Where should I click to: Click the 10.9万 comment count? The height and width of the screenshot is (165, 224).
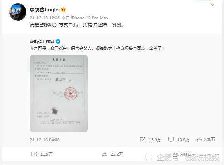coord(183,140)
